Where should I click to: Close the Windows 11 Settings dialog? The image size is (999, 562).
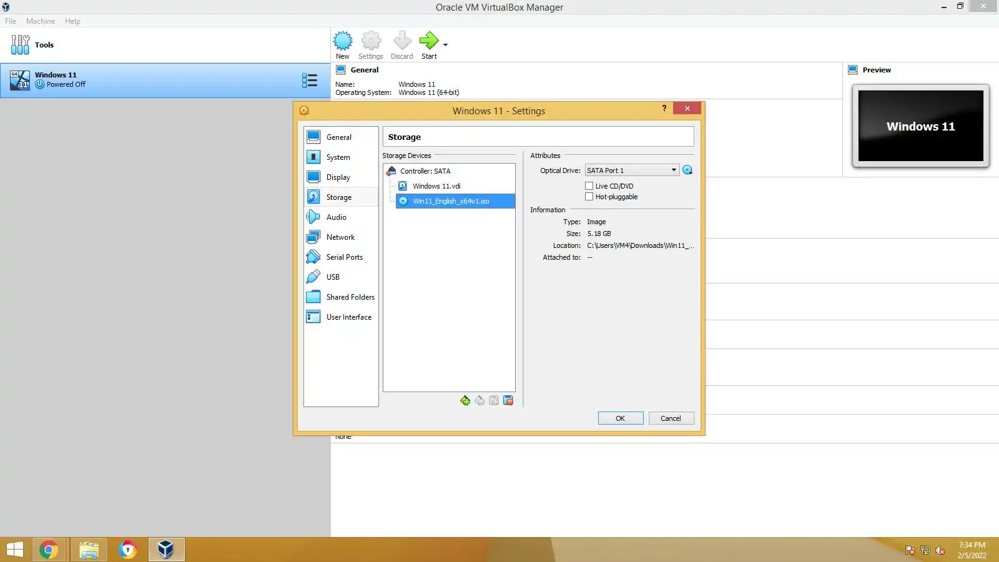[687, 109]
